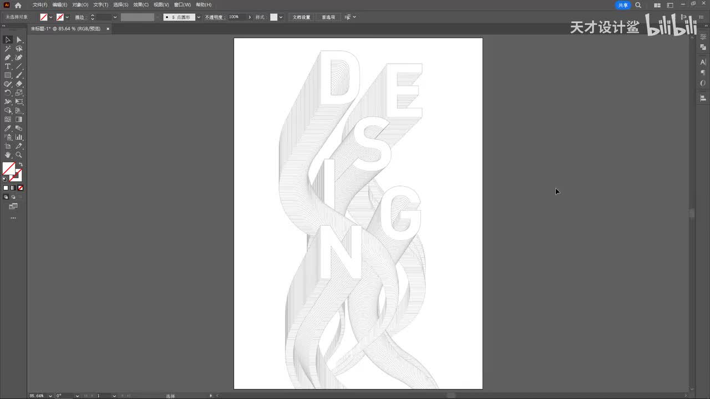This screenshot has height=399, width=710.
Task: Select the Mesh tool
Action: (x=8, y=120)
